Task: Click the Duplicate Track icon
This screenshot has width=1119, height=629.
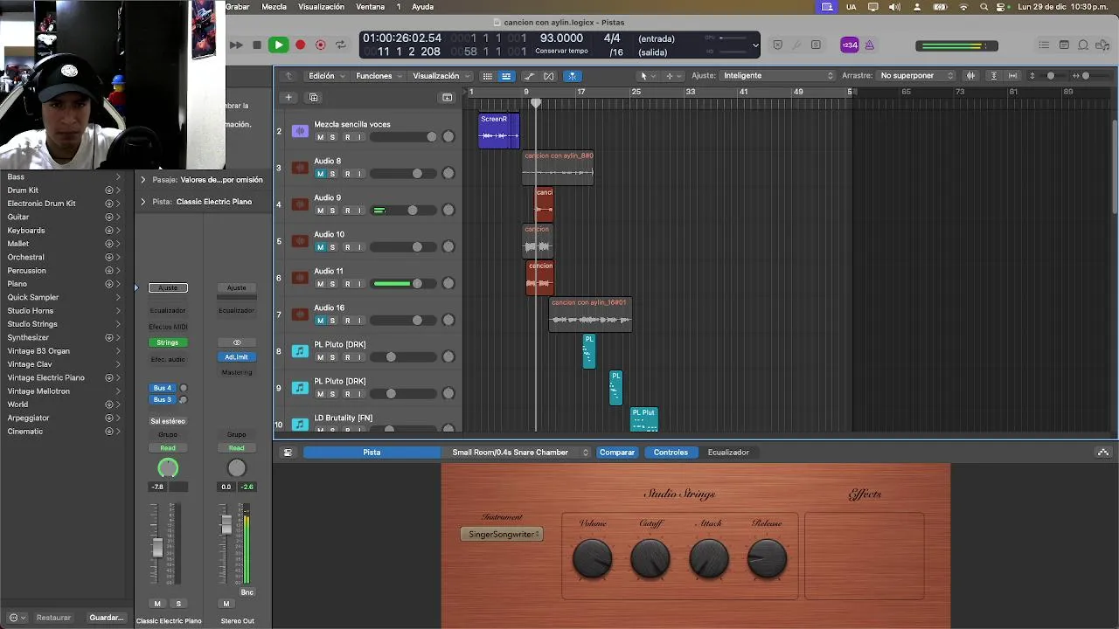Action: pyautogui.click(x=313, y=97)
